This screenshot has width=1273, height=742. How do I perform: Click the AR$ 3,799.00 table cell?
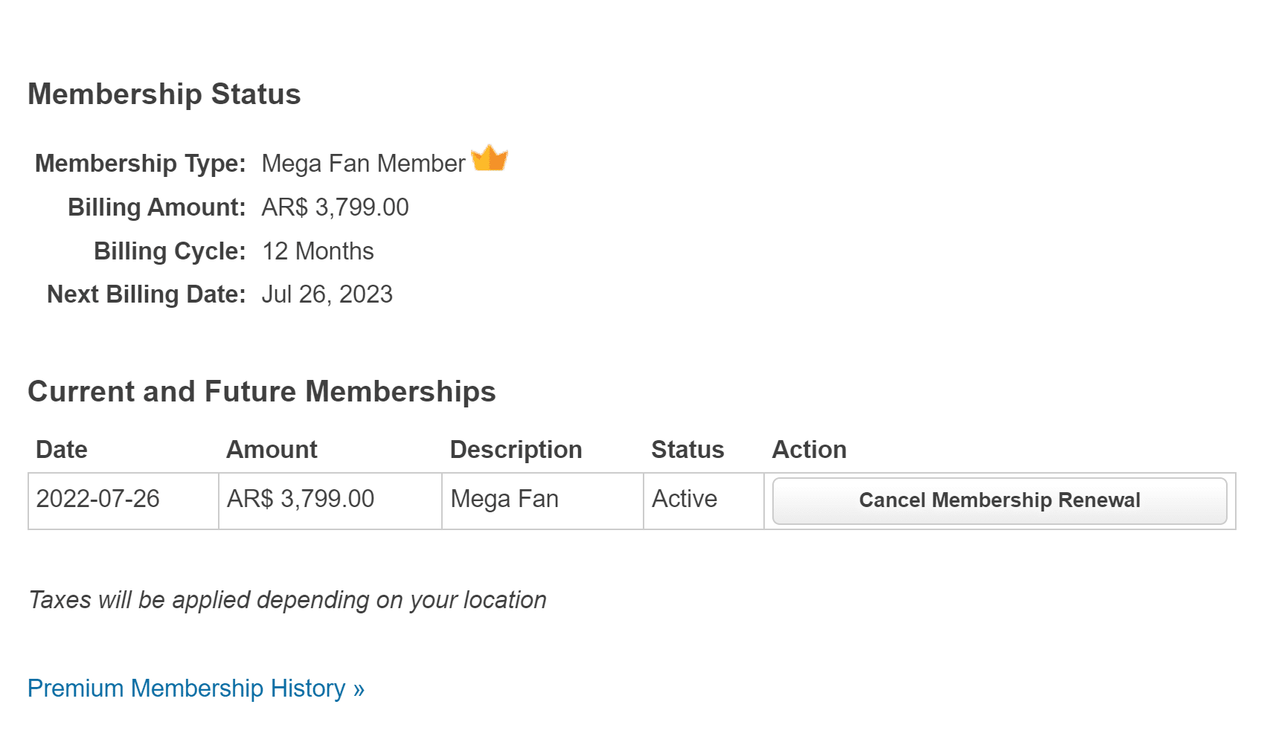(301, 499)
